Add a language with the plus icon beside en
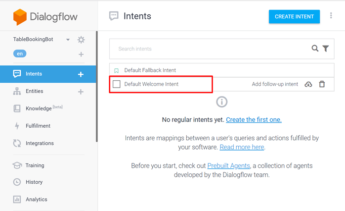The image size is (345, 211). click(x=81, y=54)
